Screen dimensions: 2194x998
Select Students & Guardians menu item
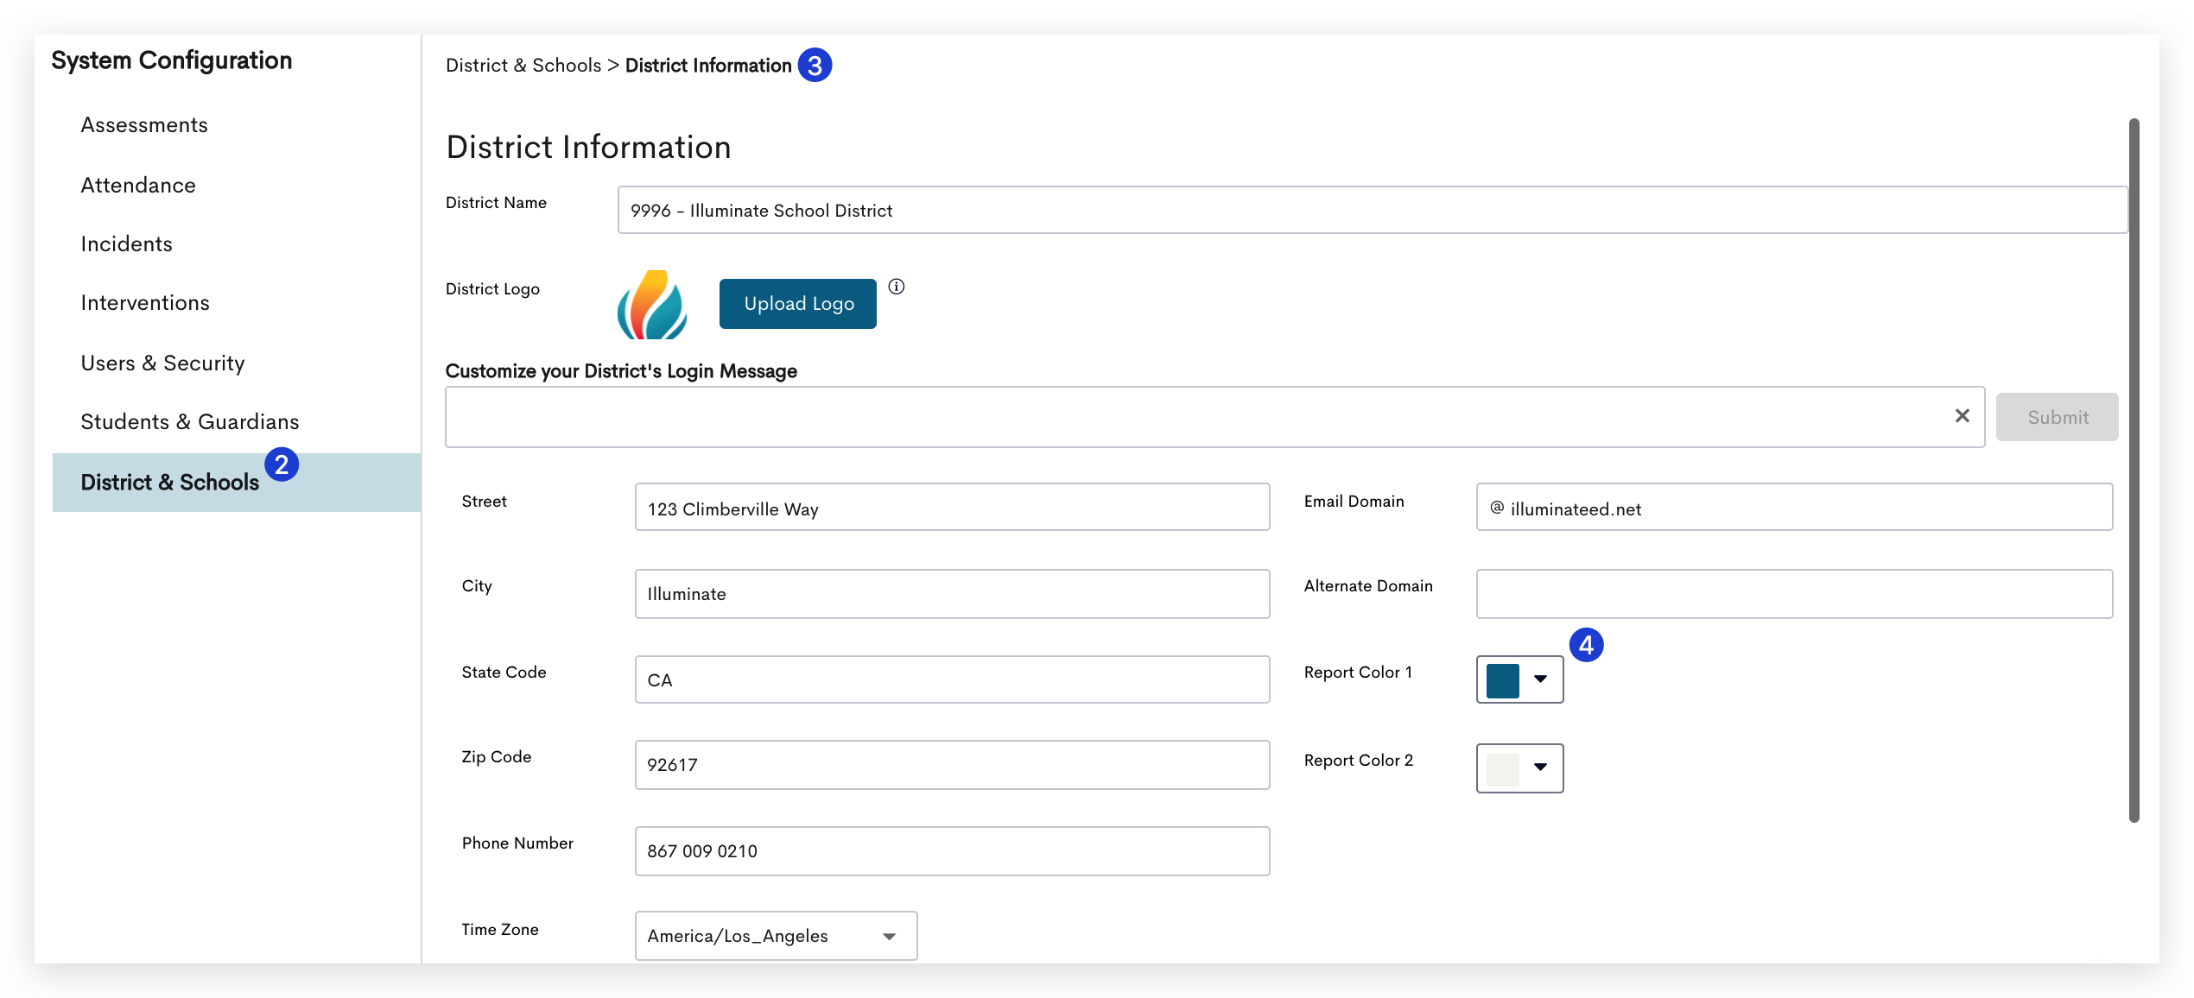pyautogui.click(x=190, y=422)
